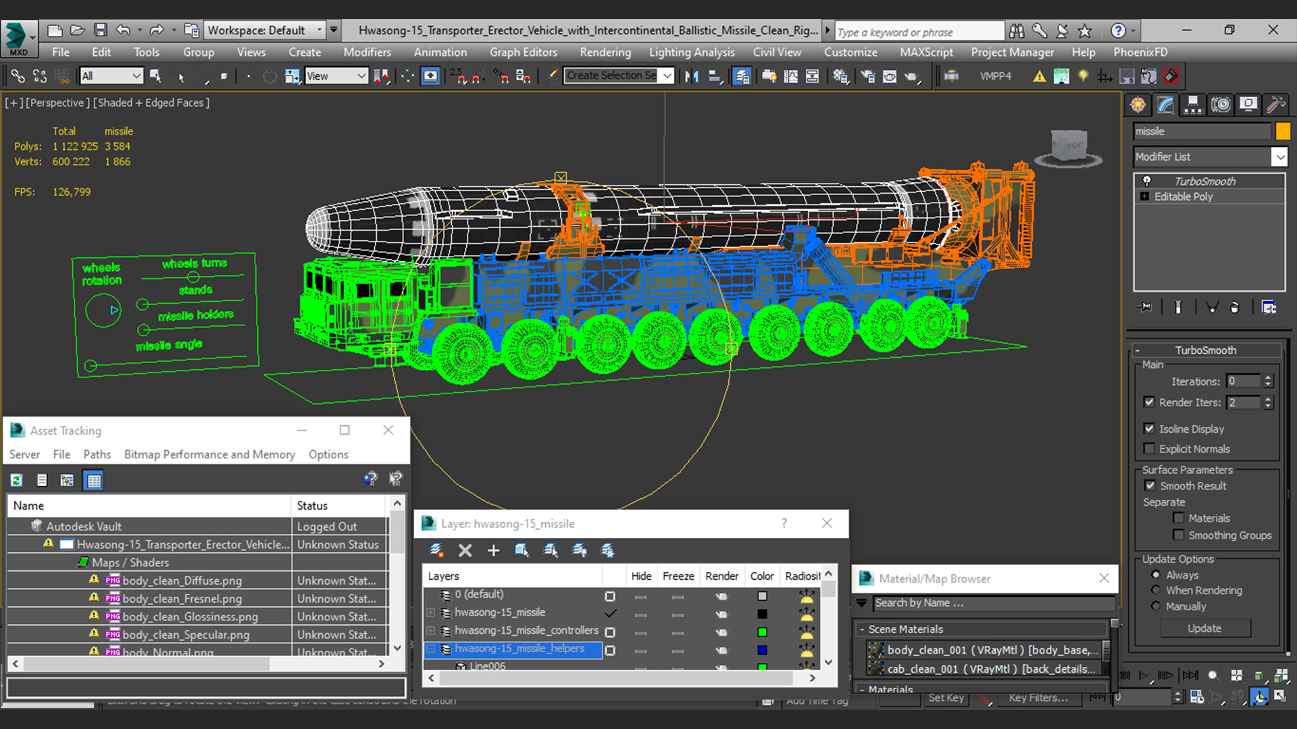This screenshot has width=1297, height=729.
Task: Open Paths menu in Asset Tracking
Action: pyautogui.click(x=97, y=454)
